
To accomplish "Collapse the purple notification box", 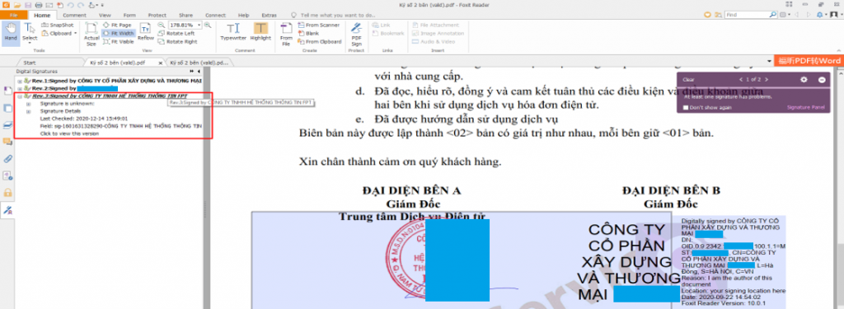I will click(822, 80).
